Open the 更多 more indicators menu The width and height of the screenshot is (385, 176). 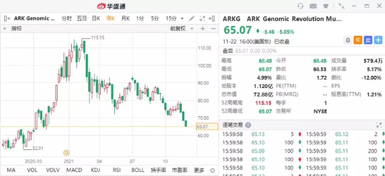click(199, 170)
